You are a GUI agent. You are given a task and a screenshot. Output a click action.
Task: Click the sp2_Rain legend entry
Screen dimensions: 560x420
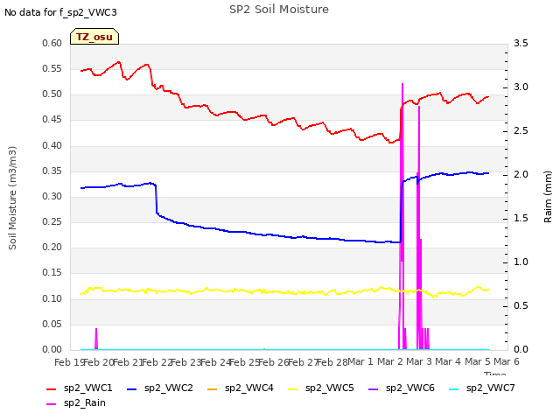(x=76, y=402)
